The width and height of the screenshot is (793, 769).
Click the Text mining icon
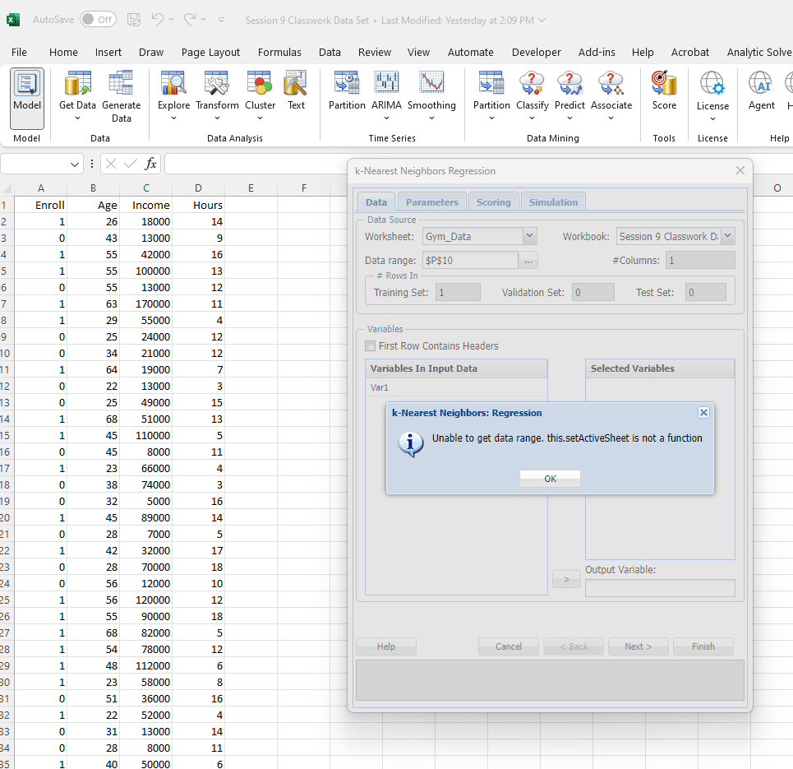tap(296, 91)
